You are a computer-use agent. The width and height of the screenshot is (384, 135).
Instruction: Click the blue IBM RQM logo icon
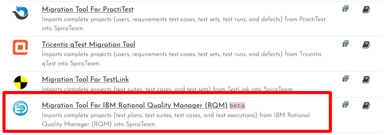click(x=20, y=108)
